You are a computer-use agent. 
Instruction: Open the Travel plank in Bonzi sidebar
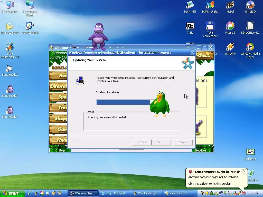tap(58, 107)
